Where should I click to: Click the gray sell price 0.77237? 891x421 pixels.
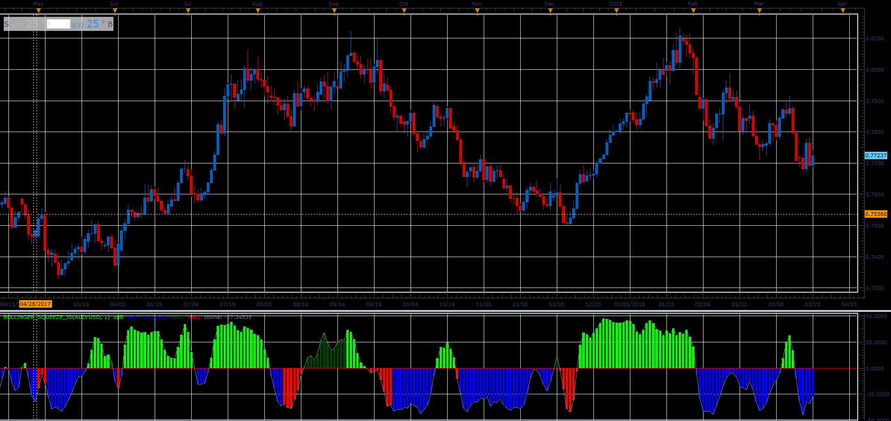click(x=28, y=23)
